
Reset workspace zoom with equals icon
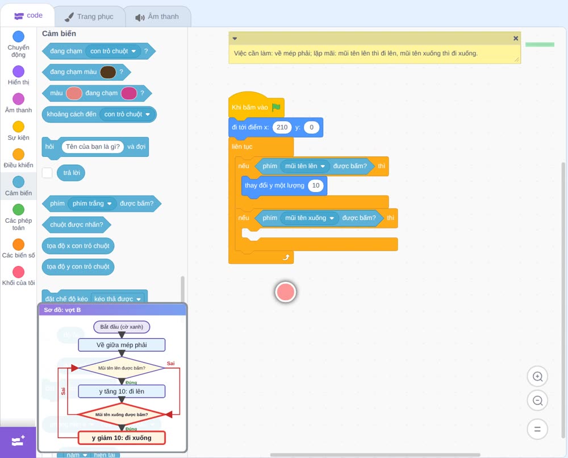pos(537,429)
